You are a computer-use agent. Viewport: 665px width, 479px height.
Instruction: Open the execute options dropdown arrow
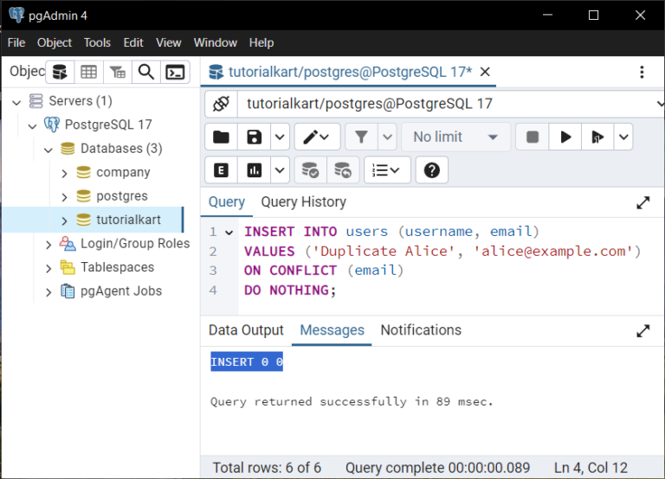tap(623, 137)
